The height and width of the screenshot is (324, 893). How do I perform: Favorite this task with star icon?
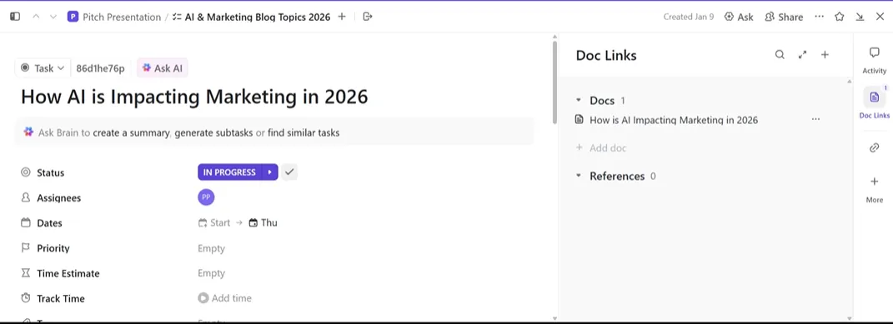click(840, 17)
